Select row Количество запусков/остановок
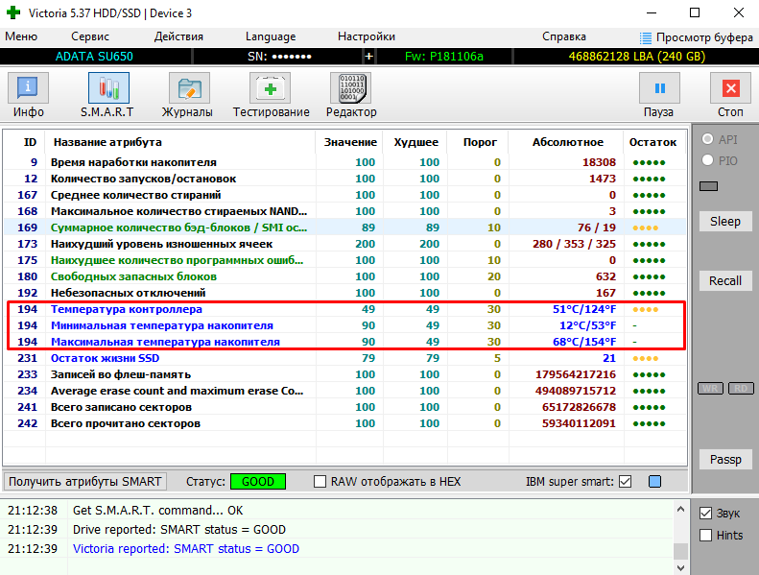The image size is (759, 575). (344, 179)
